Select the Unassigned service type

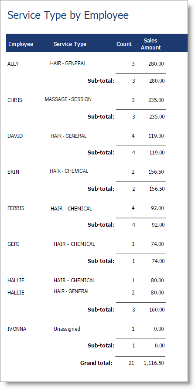click(67, 329)
